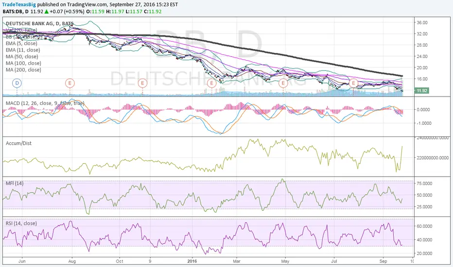Click the 24.00 price axis label
453x267 pixels.
pyautogui.click(x=422, y=56)
